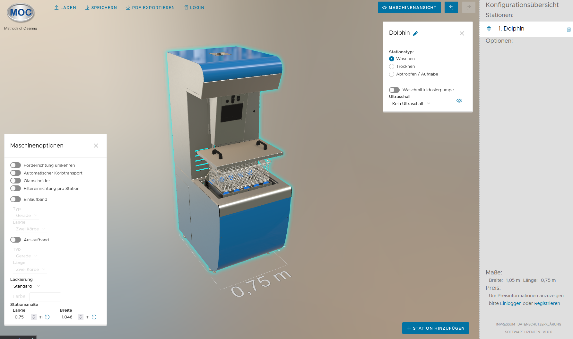The image size is (573, 339).
Task: Click the MOC logo
Action: [21, 13]
